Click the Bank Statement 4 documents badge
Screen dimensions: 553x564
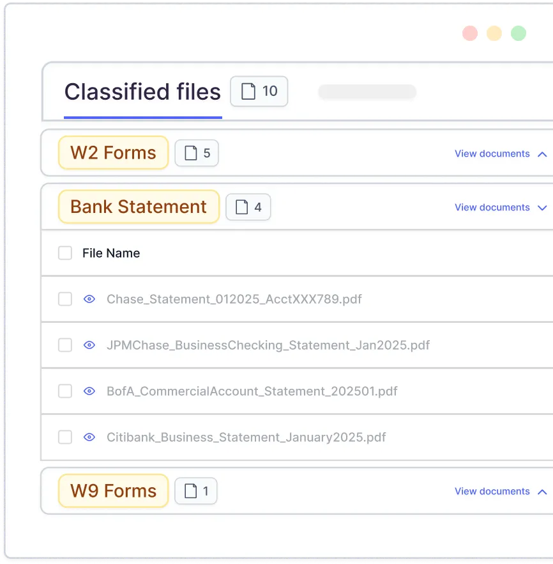click(x=248, y=207)
